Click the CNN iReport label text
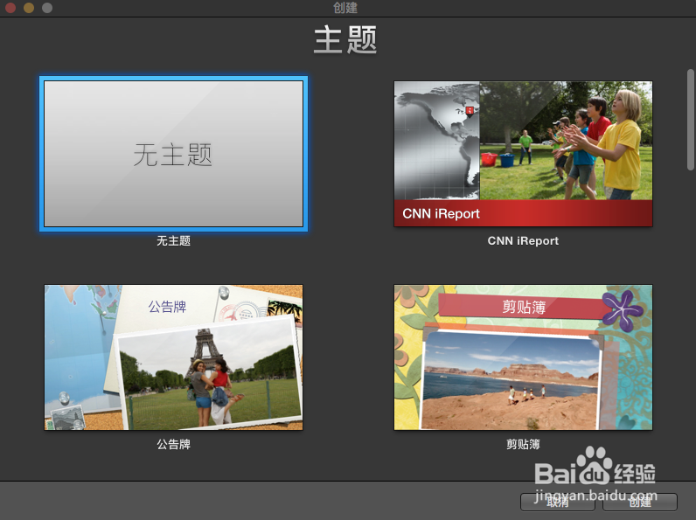Screen dimensions: 696x520 coord(523,241)
